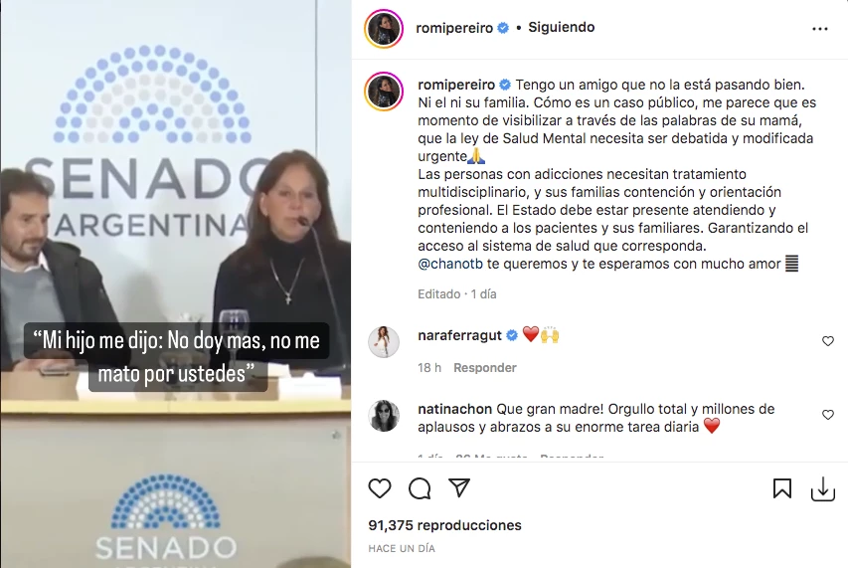The height and width of the screenshot is (568, 848).
Task: Open natinachon's profile avatar
Action: [x=384, y=416]
